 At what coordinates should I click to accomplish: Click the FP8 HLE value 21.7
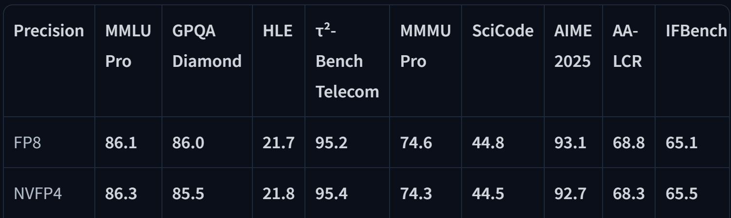click(278, 143)
